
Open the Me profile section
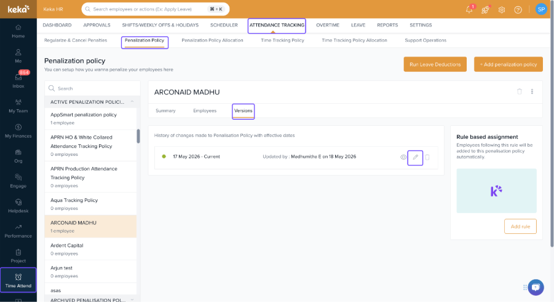tap(18, 56)
